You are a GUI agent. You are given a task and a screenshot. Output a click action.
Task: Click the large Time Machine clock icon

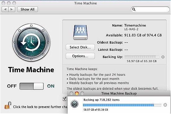31,42
